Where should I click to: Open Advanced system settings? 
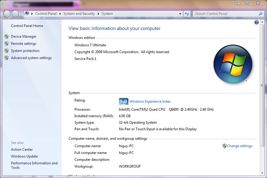31,58
